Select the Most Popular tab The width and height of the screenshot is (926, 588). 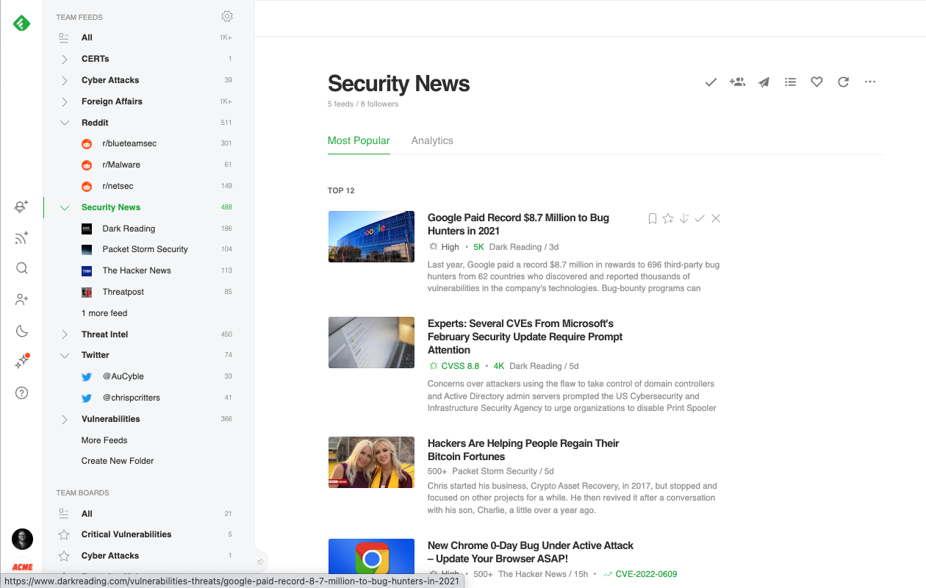359,140
